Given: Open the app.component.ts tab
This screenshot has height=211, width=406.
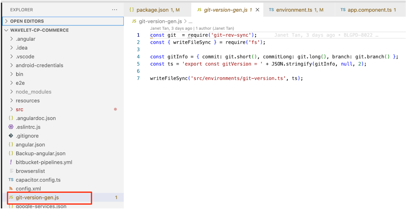Looking at the screenshot, I should click(369, 10).
